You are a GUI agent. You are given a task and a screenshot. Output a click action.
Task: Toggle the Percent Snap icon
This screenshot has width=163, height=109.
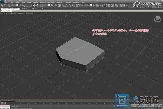click(x=70, y=5)
